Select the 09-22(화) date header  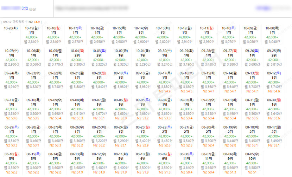pyautogui.click(x=55, y=73)
